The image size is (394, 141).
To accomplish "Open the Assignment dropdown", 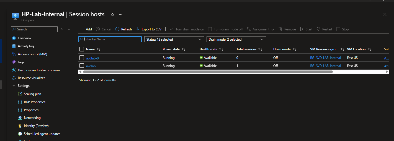I will coord(260,29).
